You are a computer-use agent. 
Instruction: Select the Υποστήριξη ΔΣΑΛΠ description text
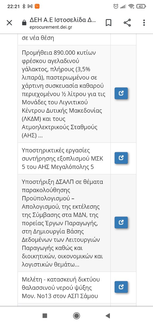62,223
